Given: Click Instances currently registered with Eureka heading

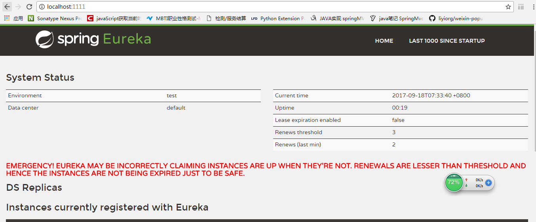Looking at the screenshot, I should [x=107, y=207].
